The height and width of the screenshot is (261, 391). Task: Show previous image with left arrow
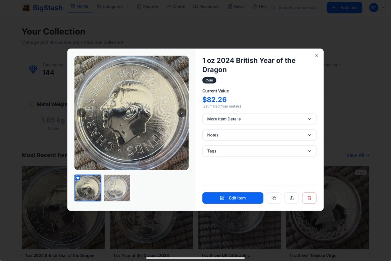81,113
